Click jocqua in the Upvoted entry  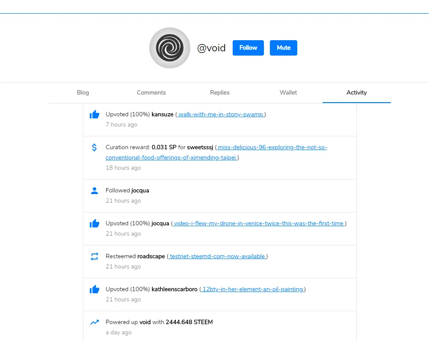160,223
